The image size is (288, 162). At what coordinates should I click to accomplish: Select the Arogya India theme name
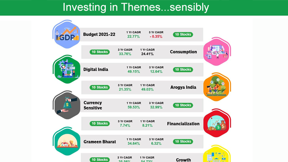pyautogui.click(x=183, y=87)
